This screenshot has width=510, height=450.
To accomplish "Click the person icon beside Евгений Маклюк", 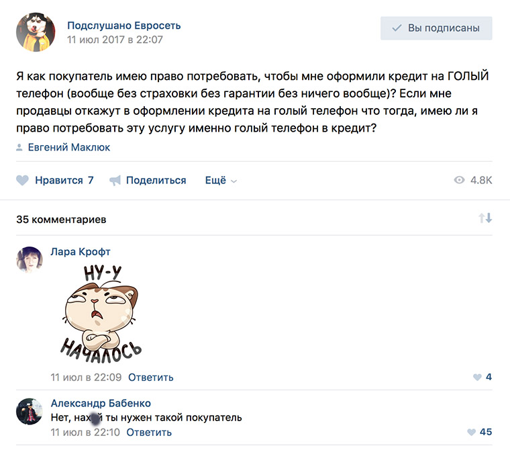I will click(21, 147).
